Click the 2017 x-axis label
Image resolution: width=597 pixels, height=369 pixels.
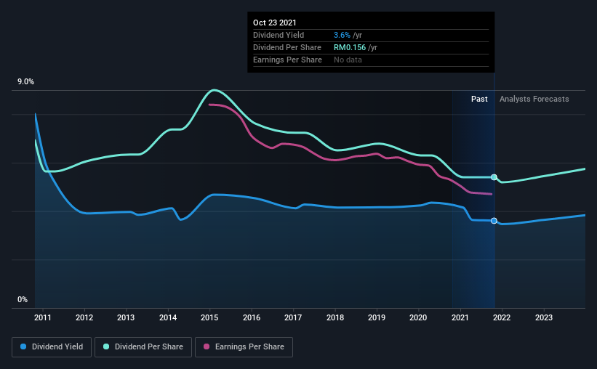coord(293,317)
